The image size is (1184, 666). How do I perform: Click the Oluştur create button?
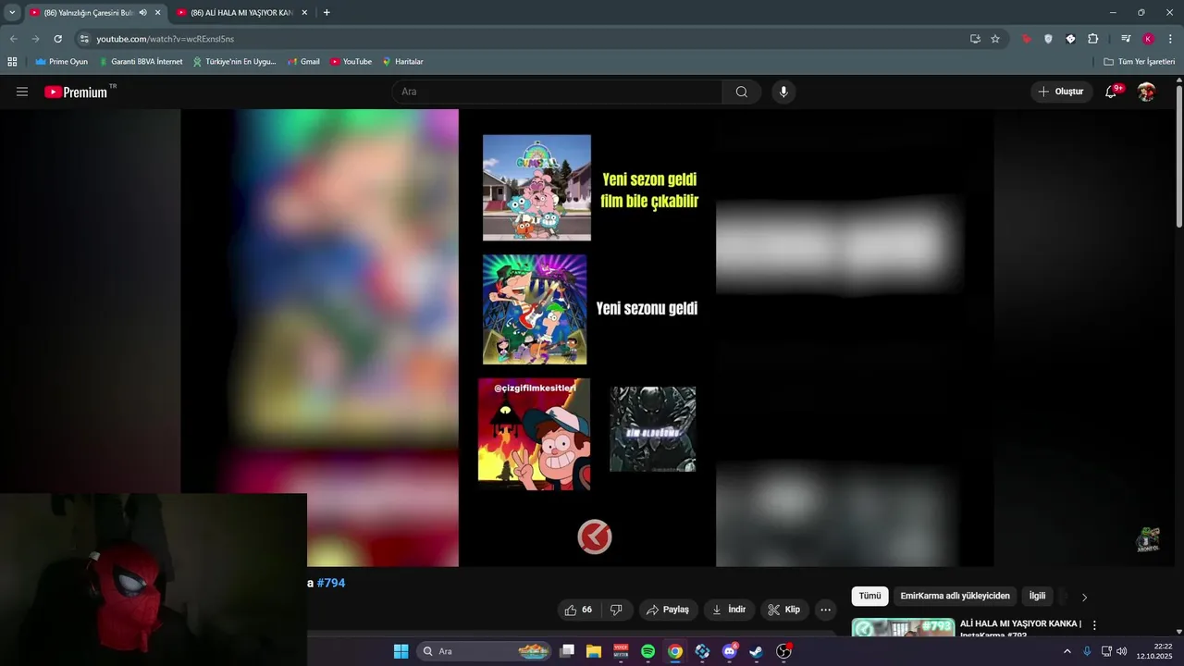(1061, 92)
